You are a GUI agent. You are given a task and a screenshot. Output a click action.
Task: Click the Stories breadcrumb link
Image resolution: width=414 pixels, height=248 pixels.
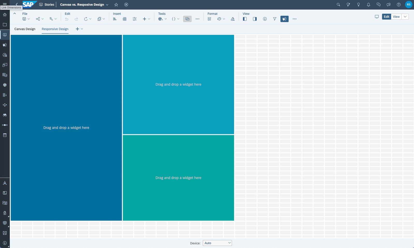point(49,4)
